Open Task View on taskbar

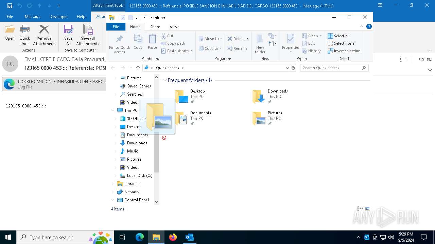[122, 237]
